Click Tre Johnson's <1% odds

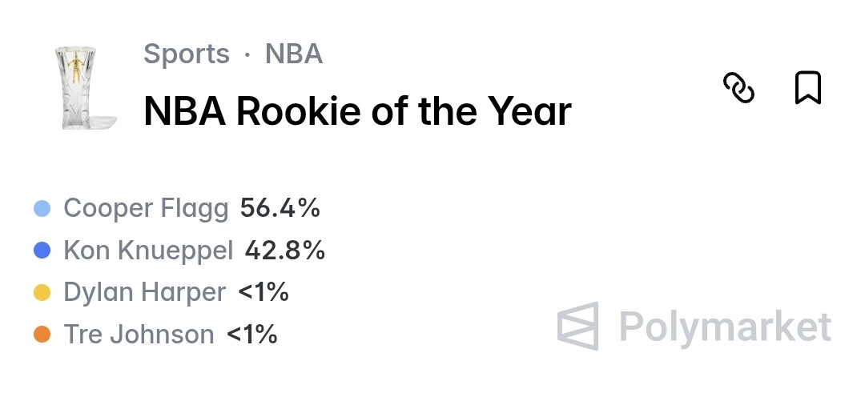[x=252, y=334]
